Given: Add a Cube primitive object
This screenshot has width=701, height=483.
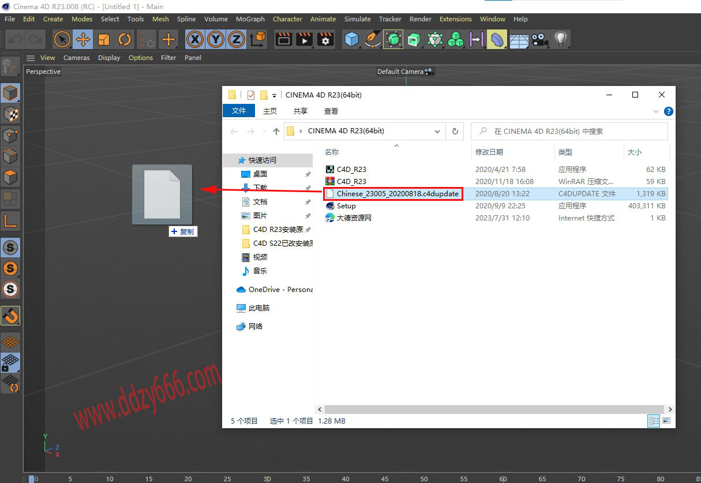Looking at the screenshot, I should pyautogui.click(x=351, y=39).
